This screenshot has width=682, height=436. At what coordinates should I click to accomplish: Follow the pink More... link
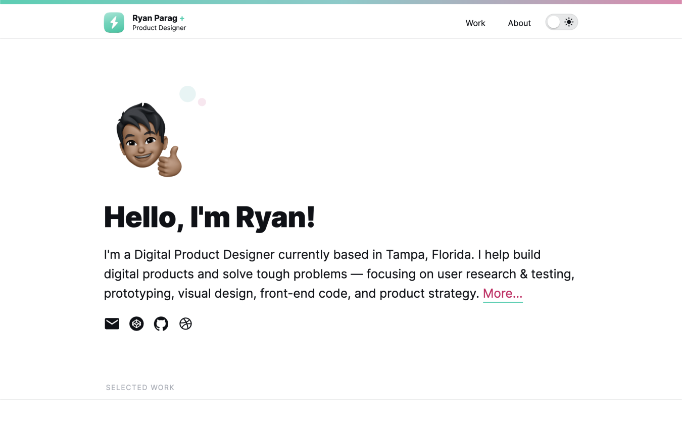[502, 293]
